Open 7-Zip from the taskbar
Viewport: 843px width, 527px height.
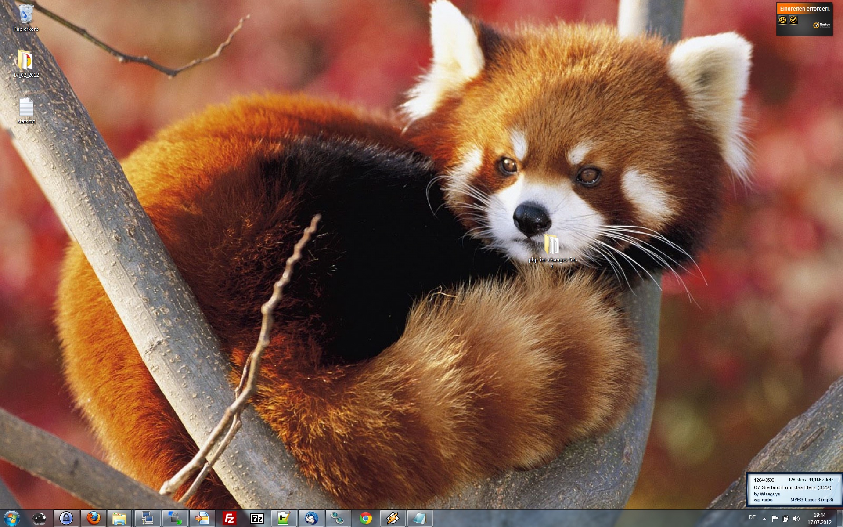tap(256, 519)
